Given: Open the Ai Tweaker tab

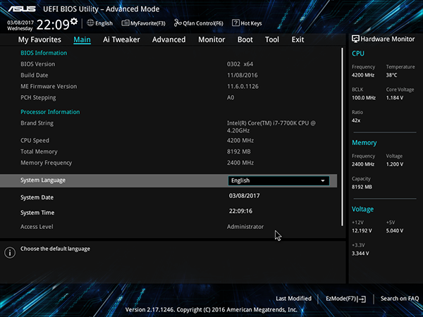Looking at the screenshot, I should pyautogui.click(x=121, y=39).
